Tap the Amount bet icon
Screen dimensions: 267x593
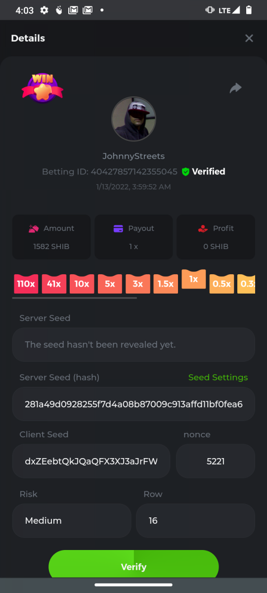34,228
